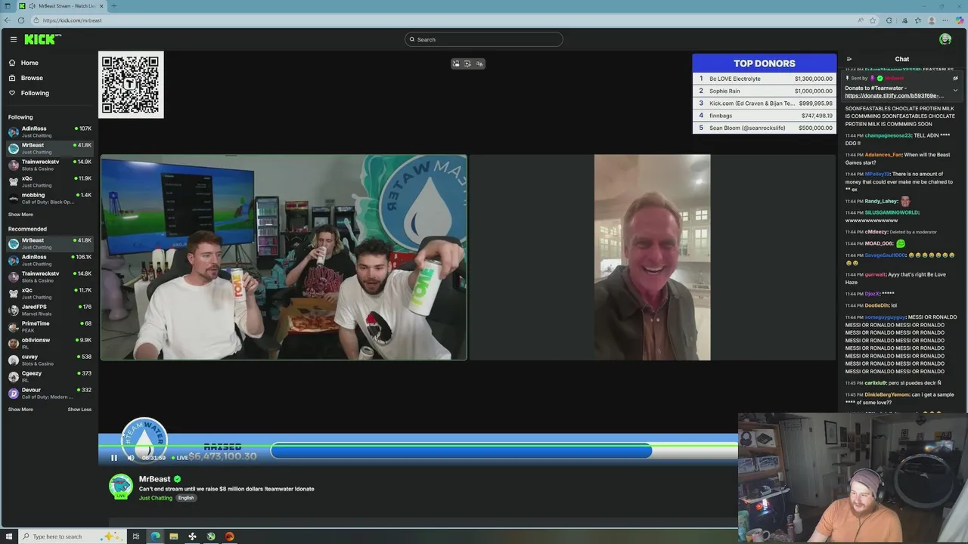Open mobbing channel in Following list
968x544 pixels.
pos(49,198)
